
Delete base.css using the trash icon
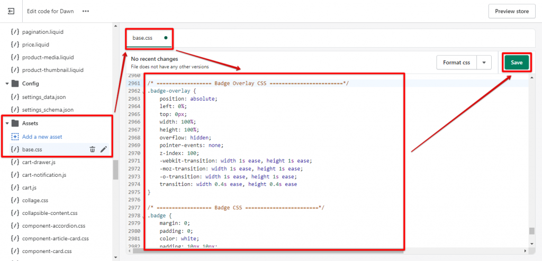pos(92,149)
